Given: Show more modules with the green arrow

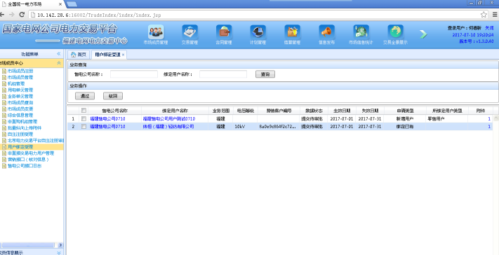Looking at the screenshot, I should tap(423, 34).
